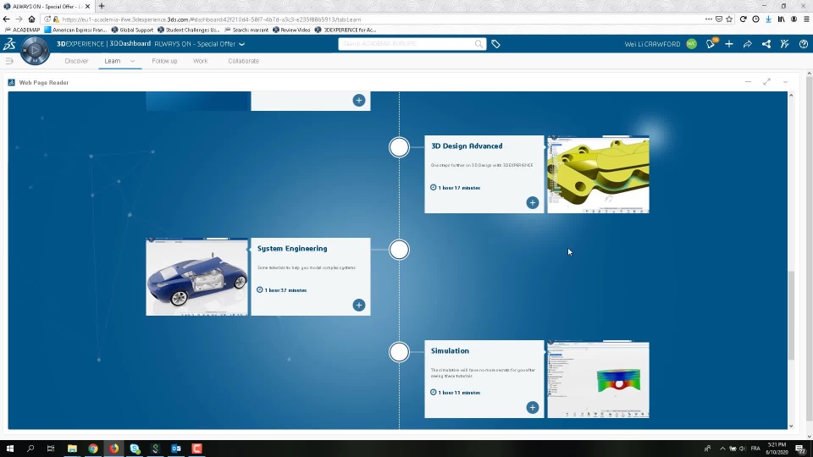This screenshot has width=813, height=457.
Task: Open the Collaborate tab
Action: 243,61
